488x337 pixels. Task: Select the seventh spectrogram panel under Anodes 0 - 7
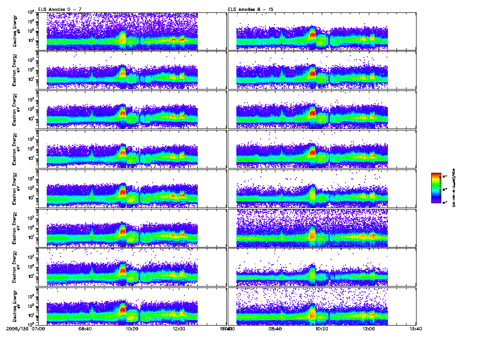coord(132,268)
